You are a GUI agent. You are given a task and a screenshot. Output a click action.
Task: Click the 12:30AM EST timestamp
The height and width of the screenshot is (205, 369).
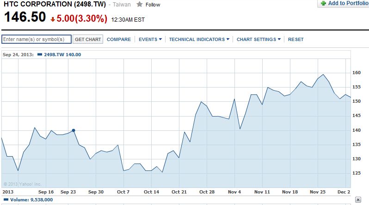click(x=128, y=20)
